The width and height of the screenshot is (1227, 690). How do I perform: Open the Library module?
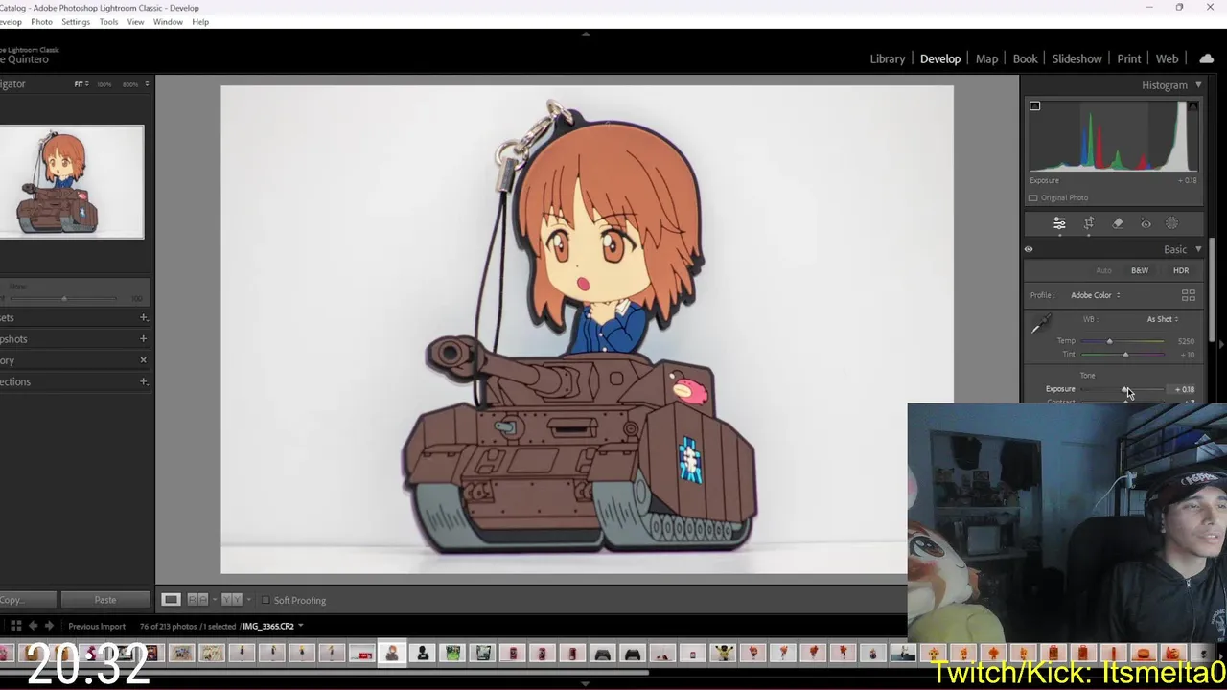click(887, 58)
